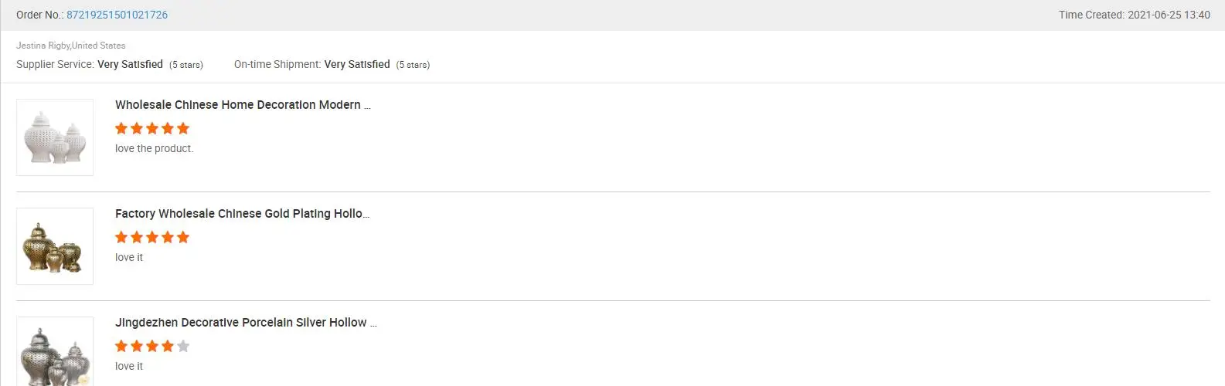Open order number 87219251501021726 link
This screenshot has width=1225, height=386.
coord(117,15)
